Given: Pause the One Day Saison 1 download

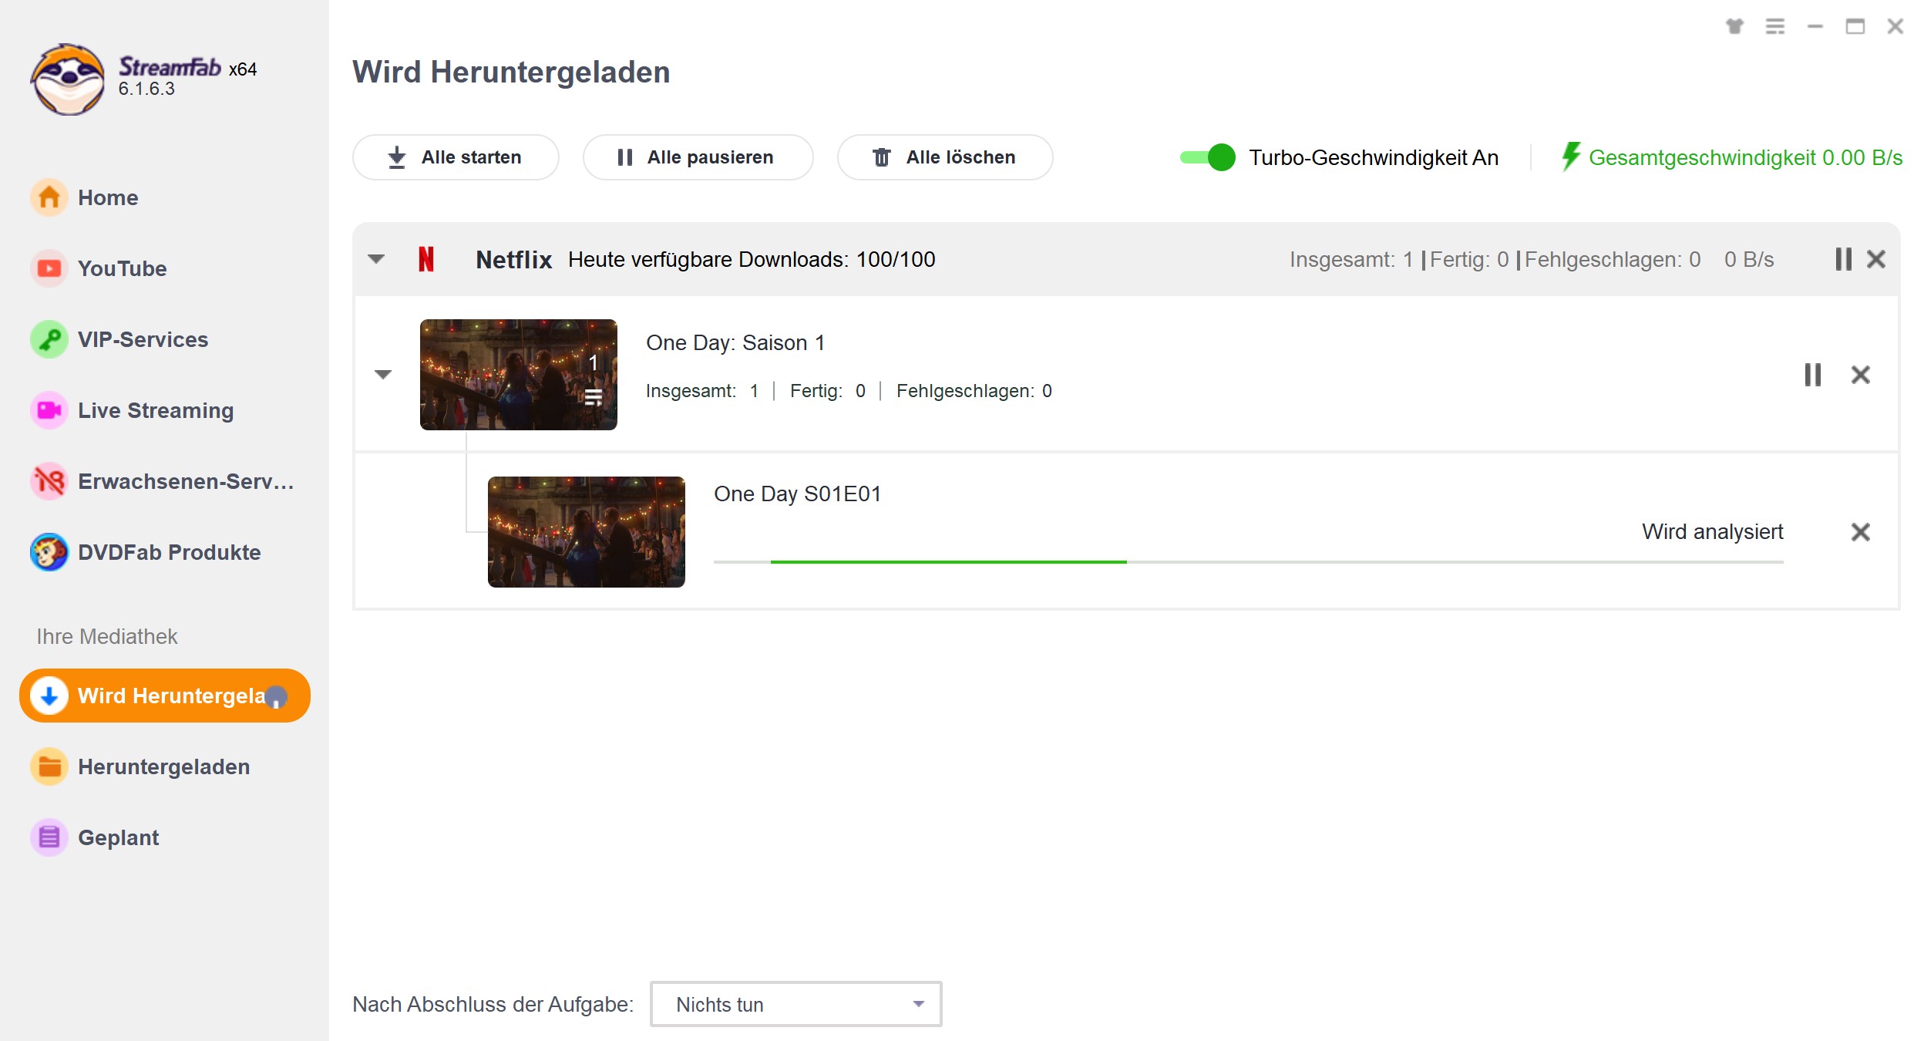Looking at the screenshot, I should (1812, 374).
